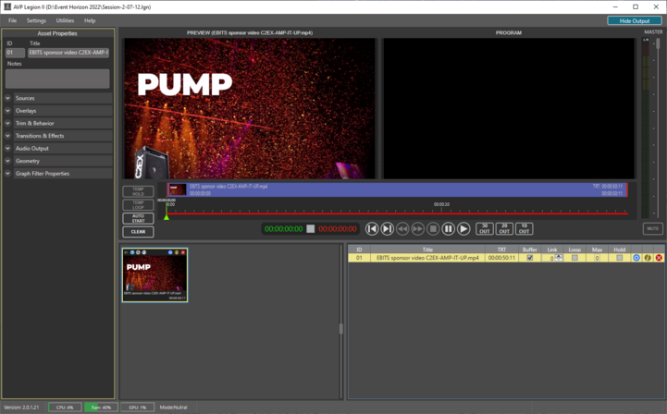The height and width of the screenshot is (414, 667).
Task: Click the CLEAR button
Action: (138, 232)
